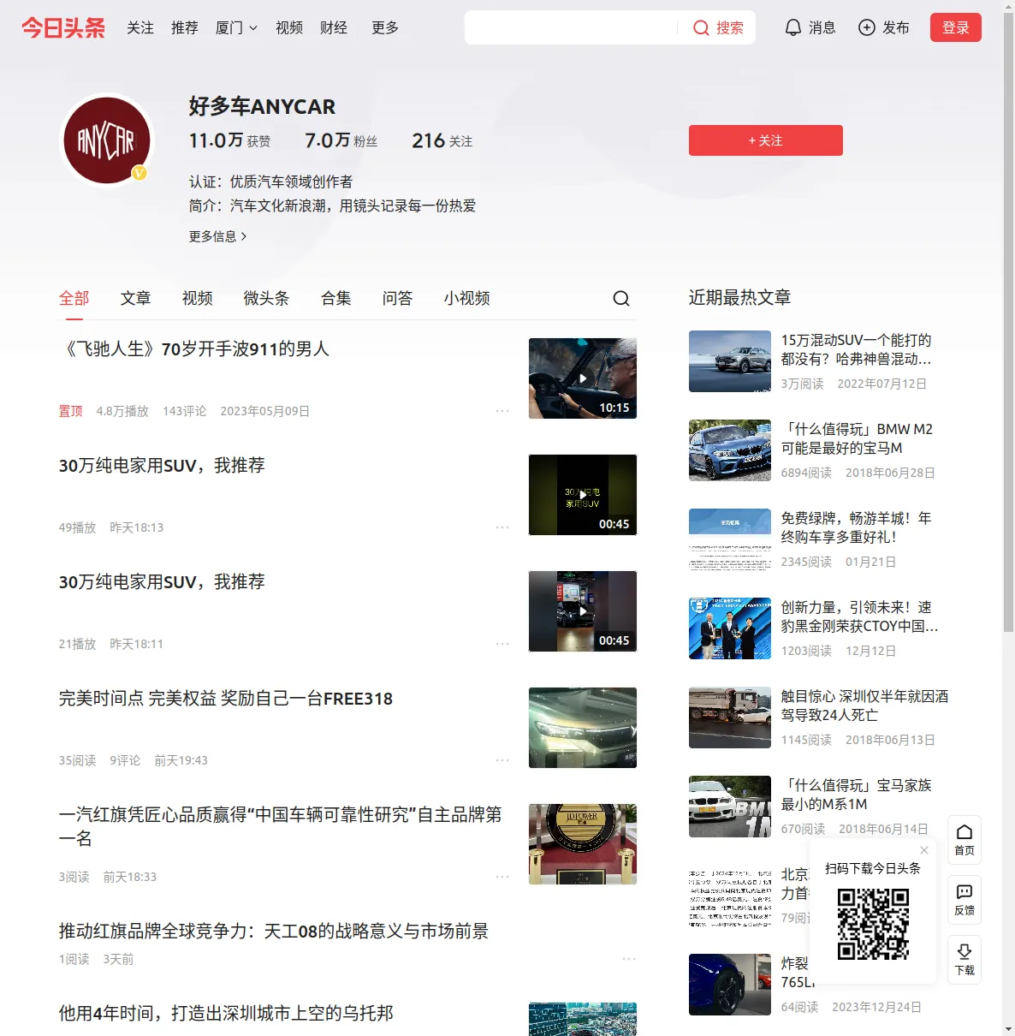Screen dimensions: 1015x1036
Task: Open the more menu for 21播放 video row
Action: pos(502,644)
